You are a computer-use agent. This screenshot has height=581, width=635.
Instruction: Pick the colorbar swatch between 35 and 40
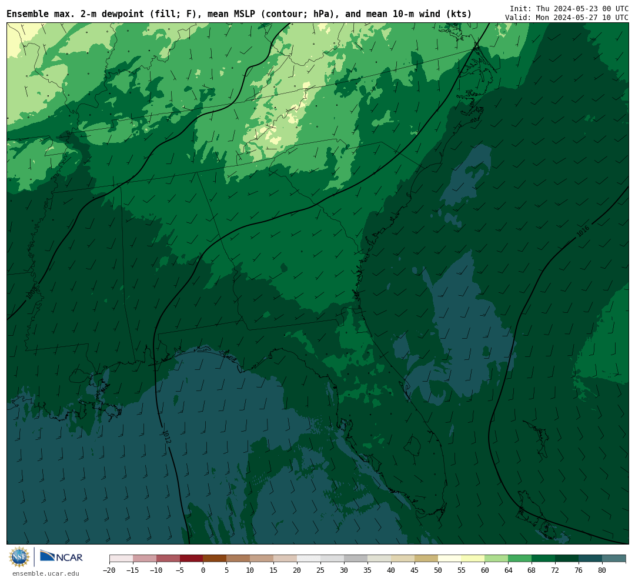(x=379, y=559)
